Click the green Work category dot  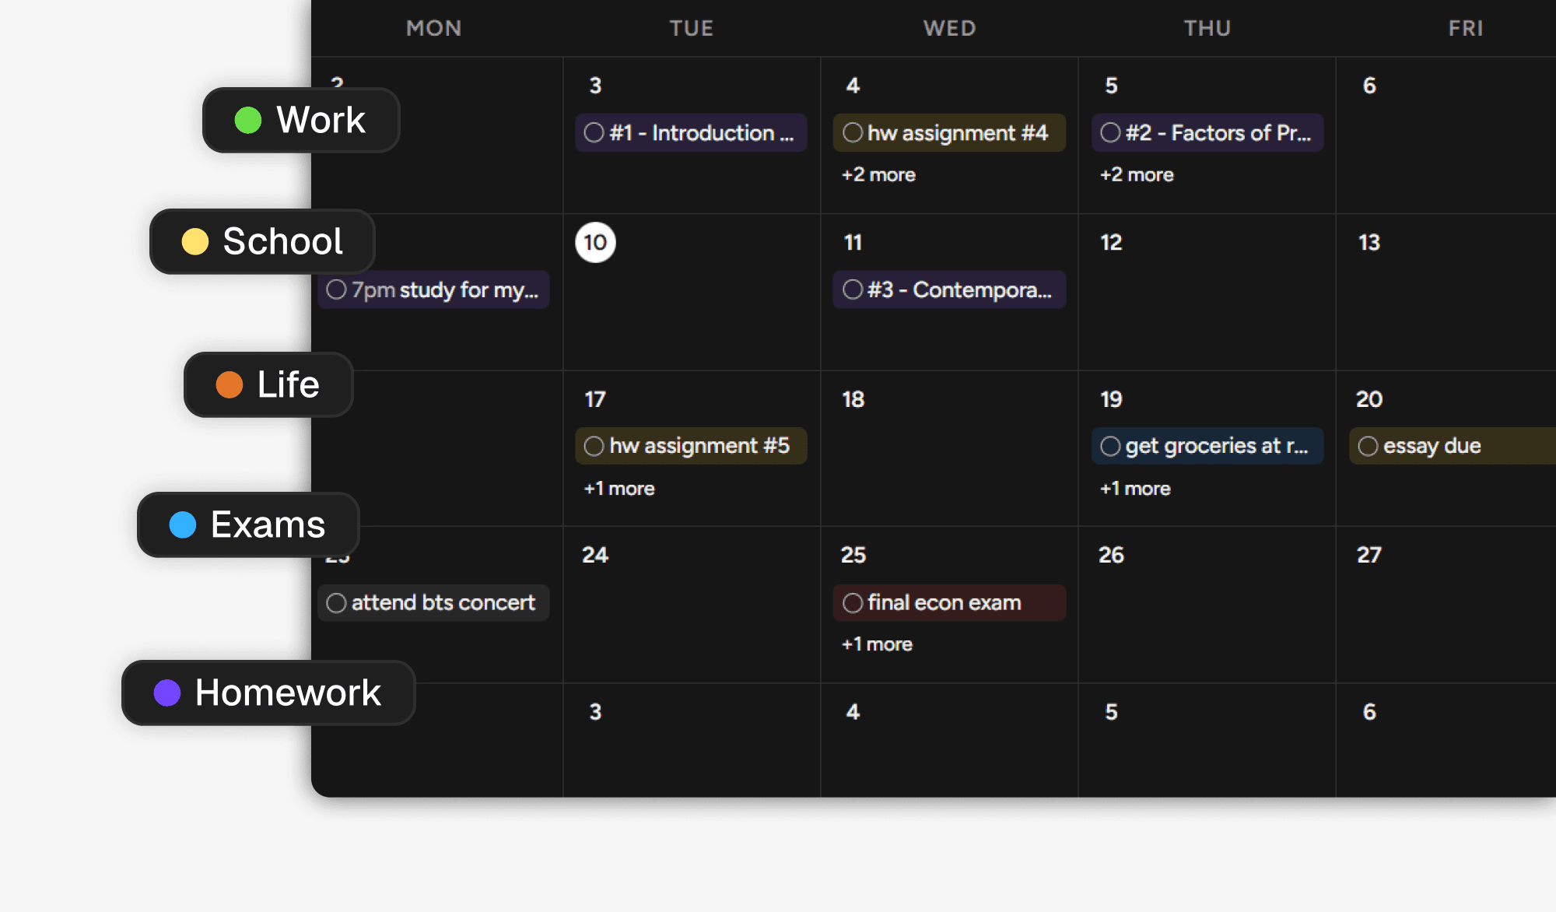click(x=247, y=119)
